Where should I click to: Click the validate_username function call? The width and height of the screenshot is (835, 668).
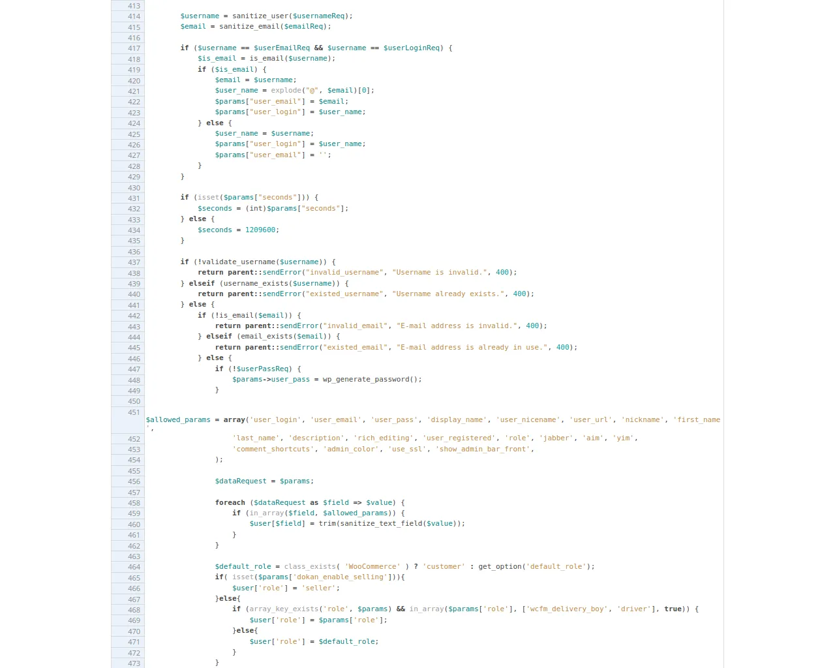239,262
